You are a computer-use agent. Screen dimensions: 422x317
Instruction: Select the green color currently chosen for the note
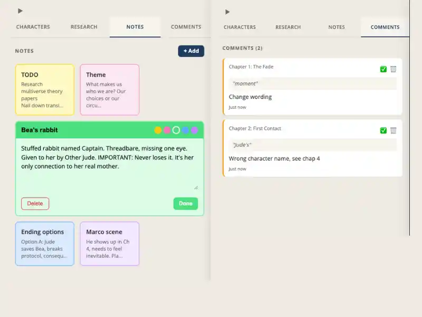[x=176, y=129]
